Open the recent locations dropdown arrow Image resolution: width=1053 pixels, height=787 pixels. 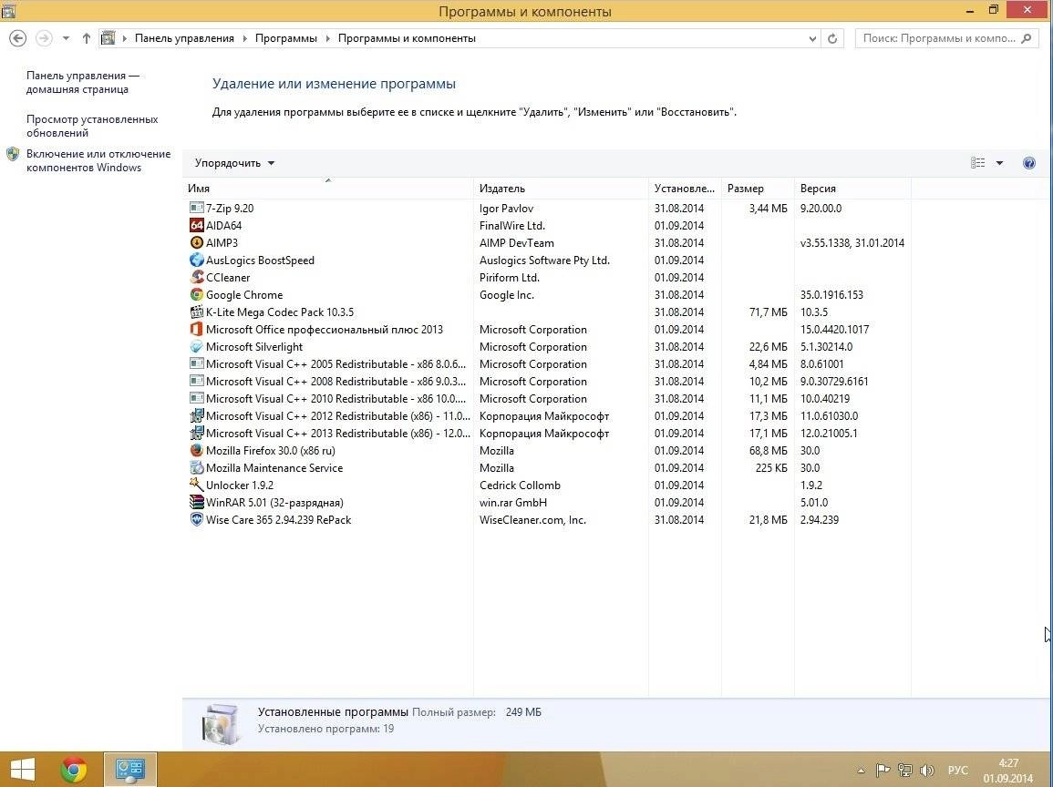[x=66, y=38]
